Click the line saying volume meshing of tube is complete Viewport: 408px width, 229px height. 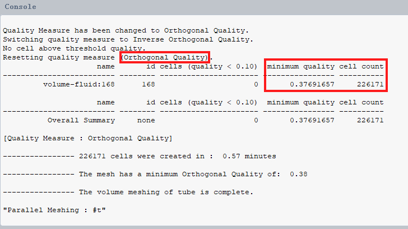pos(166,192)
